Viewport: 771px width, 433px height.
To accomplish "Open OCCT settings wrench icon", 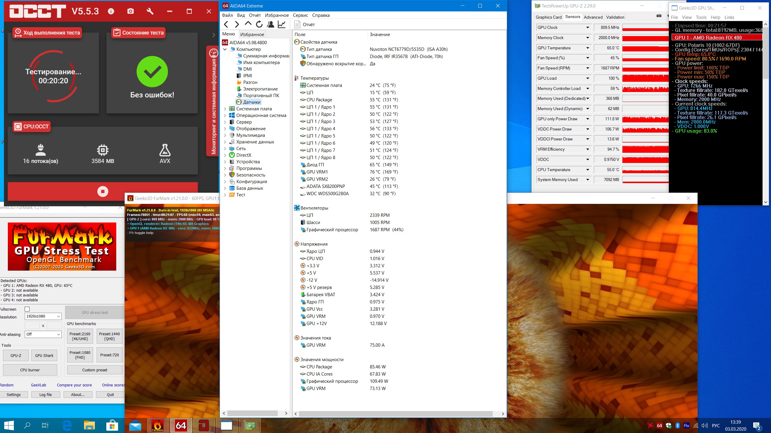I will point(150,11).
